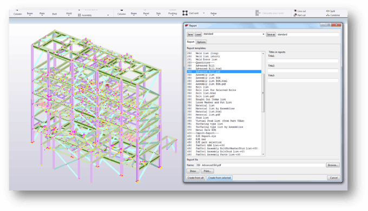The height and width of the screenshot is (211, 368).
Task: Click template list scroll up arrow
Action: point(263,54)
